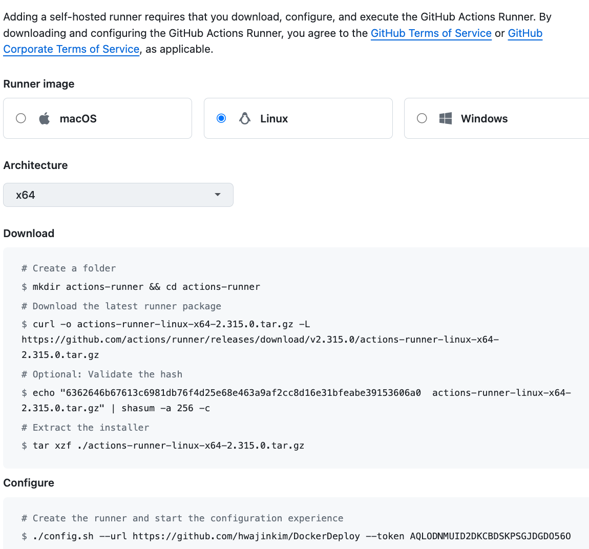Select the Windows runner image radio button
Screen dimensions: 589x549
422,118
